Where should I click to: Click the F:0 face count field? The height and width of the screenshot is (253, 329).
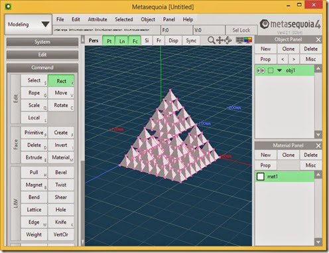tap(176, 30)
